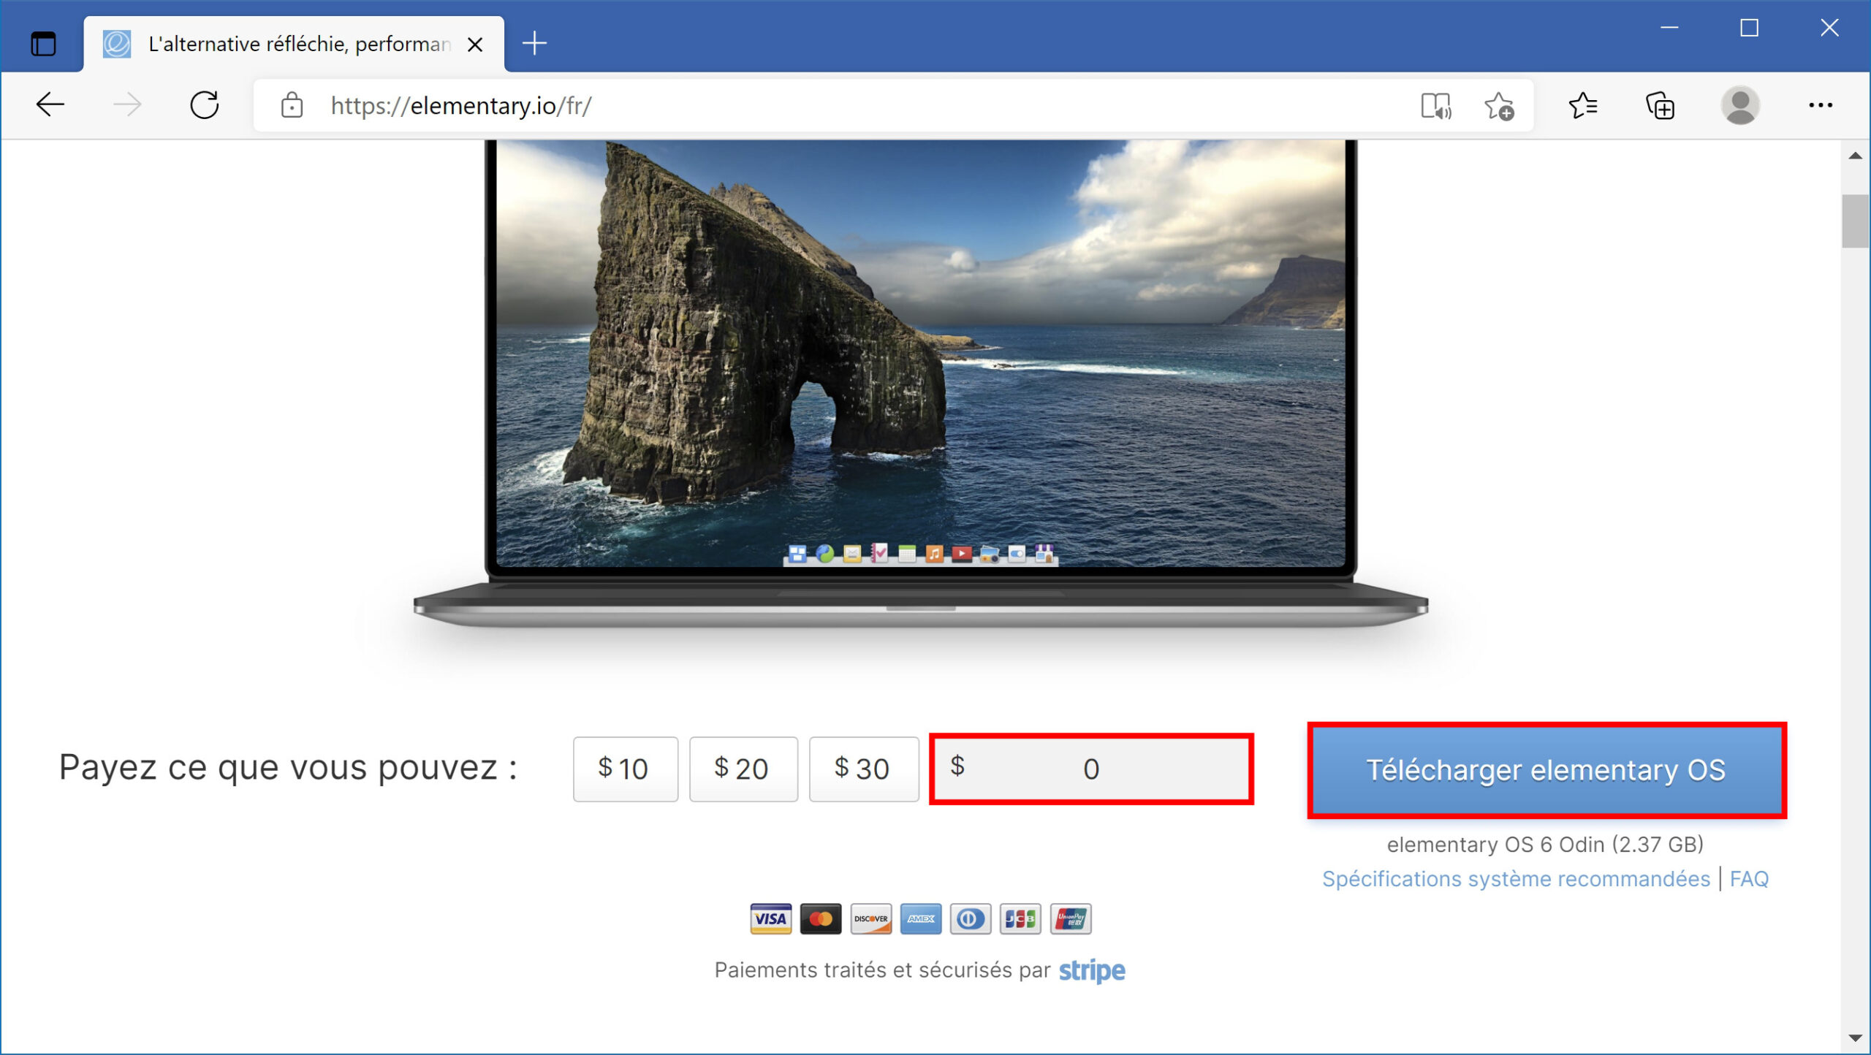Select the elementary OS page tab
Viewport: 1871px width, 1055px height.
pyautogui.click(x=294, y=44)
